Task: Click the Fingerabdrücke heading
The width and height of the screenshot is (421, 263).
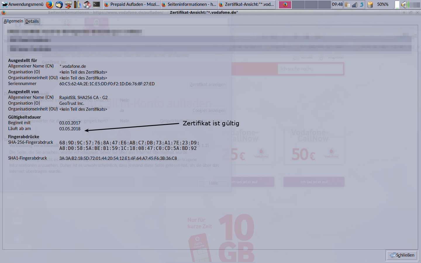Action: point(24,137)
